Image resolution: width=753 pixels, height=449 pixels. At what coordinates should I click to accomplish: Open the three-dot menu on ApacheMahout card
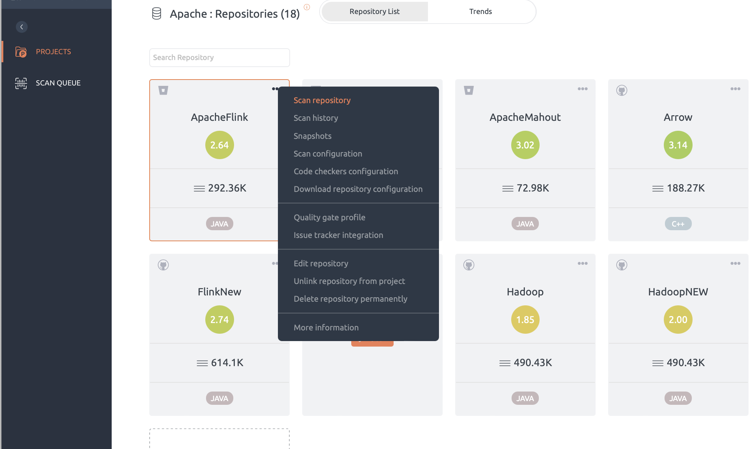point(583,89)
